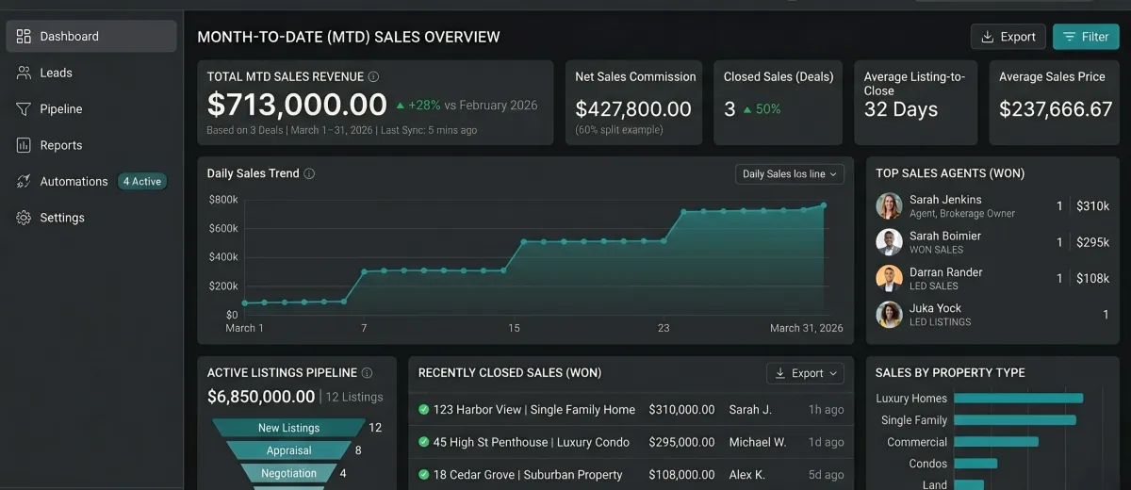Expand the Export dropdown in Recently Closed Sales
This screenshot has height=490, width=1131.
point(806,373)
